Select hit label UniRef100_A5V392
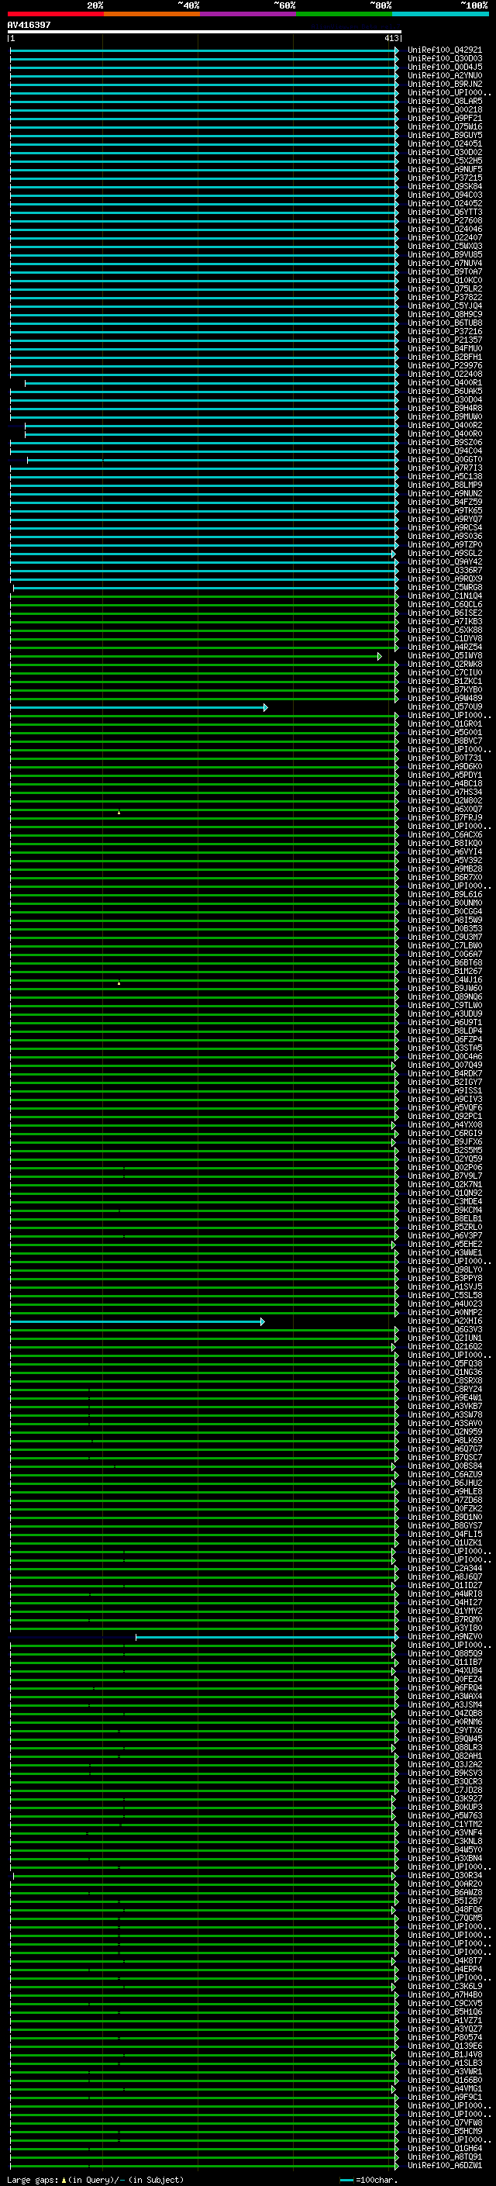This screenshot has height=2186, width=496. (445, 861)
